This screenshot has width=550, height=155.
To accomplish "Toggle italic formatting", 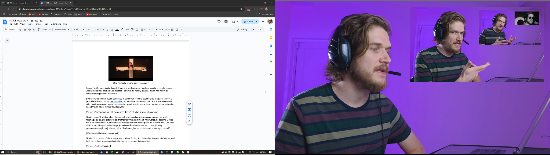I will [x=108, y=29].
